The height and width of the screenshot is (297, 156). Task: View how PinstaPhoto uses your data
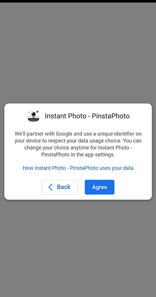click(x=78, y=168)
